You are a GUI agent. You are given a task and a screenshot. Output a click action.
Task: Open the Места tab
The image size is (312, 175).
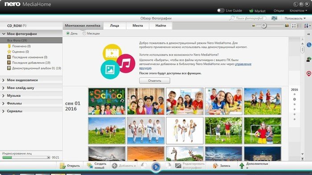click(x=138, y=26)
